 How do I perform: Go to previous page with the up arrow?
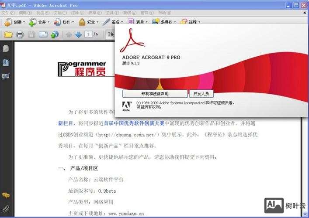(69, 34)
